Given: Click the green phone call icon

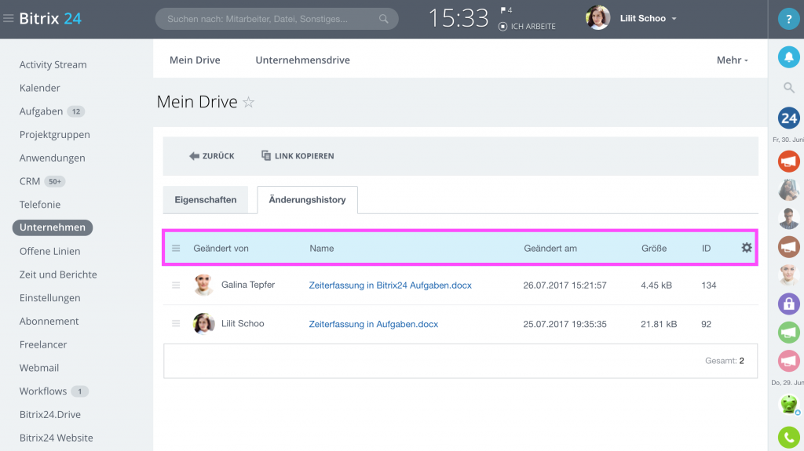Looking at the screenshot, I should 788,437.
